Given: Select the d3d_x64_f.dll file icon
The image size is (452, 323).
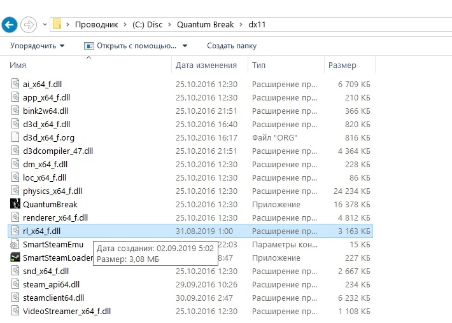Looking at the screenshot, I should (15, 123).
